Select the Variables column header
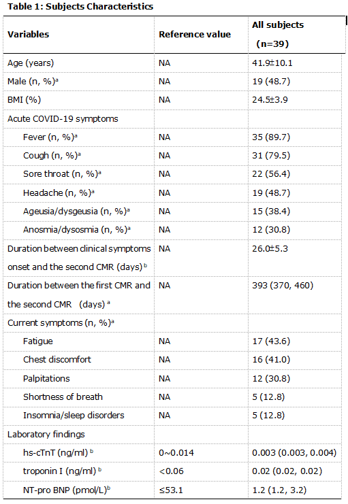 [x=29, y=35]
